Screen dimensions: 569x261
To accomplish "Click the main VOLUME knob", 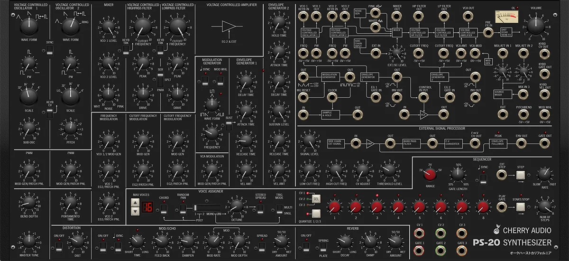I will (536, 26).
